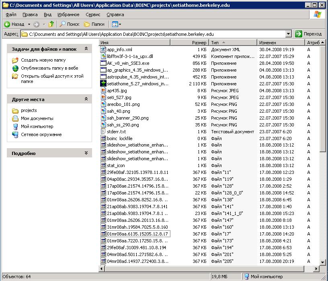Screen dimensions: 328x281
Task: Click 'Опубликовать папку в вебе' link
Action: [49, 68]
